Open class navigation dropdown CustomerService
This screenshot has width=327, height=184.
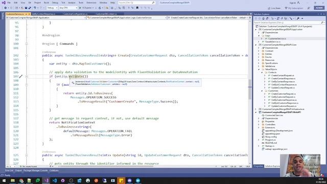pyautogui.click(x=127, y=18)
